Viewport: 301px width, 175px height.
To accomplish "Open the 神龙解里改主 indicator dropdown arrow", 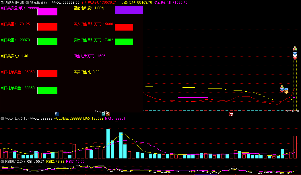I will (27, 3).
